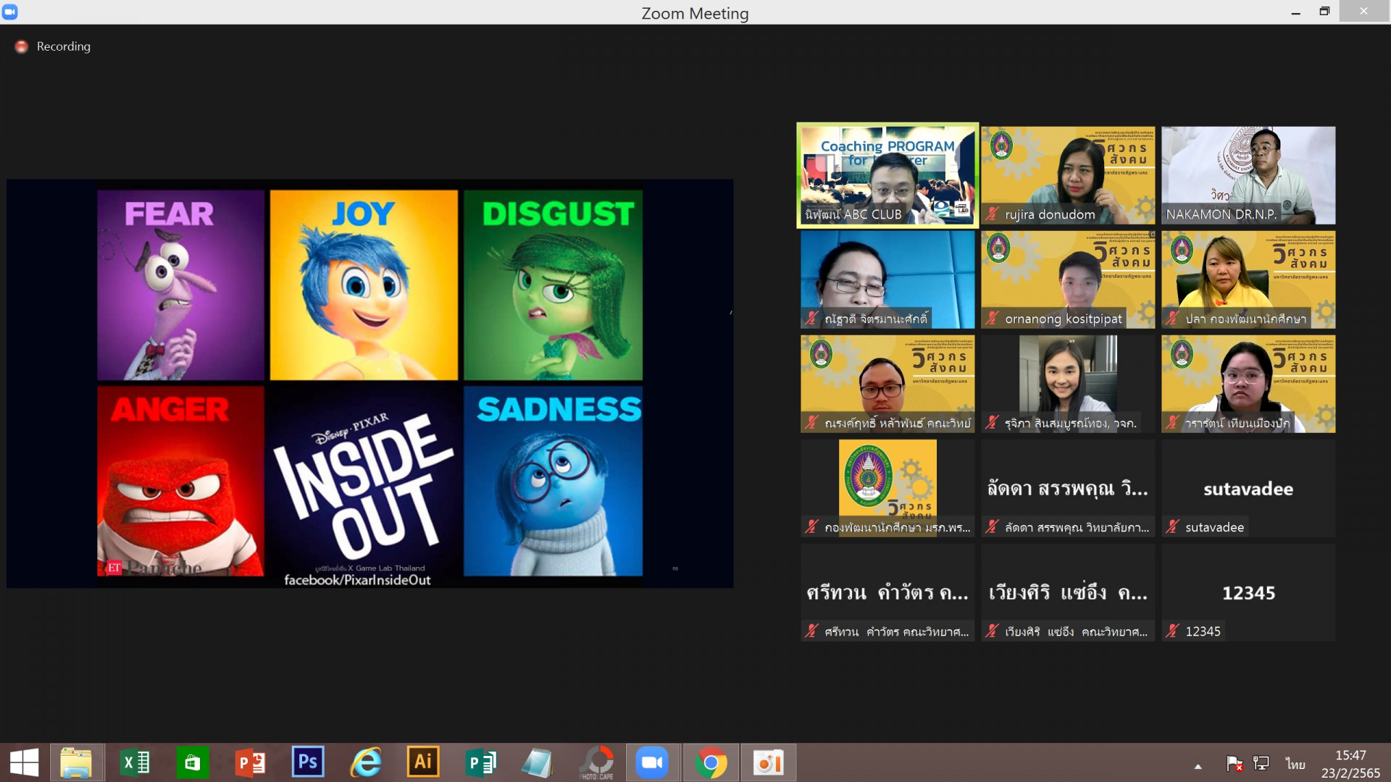
Task: Open PowerPoint from the taskbar
Action: tap(250, 762)
